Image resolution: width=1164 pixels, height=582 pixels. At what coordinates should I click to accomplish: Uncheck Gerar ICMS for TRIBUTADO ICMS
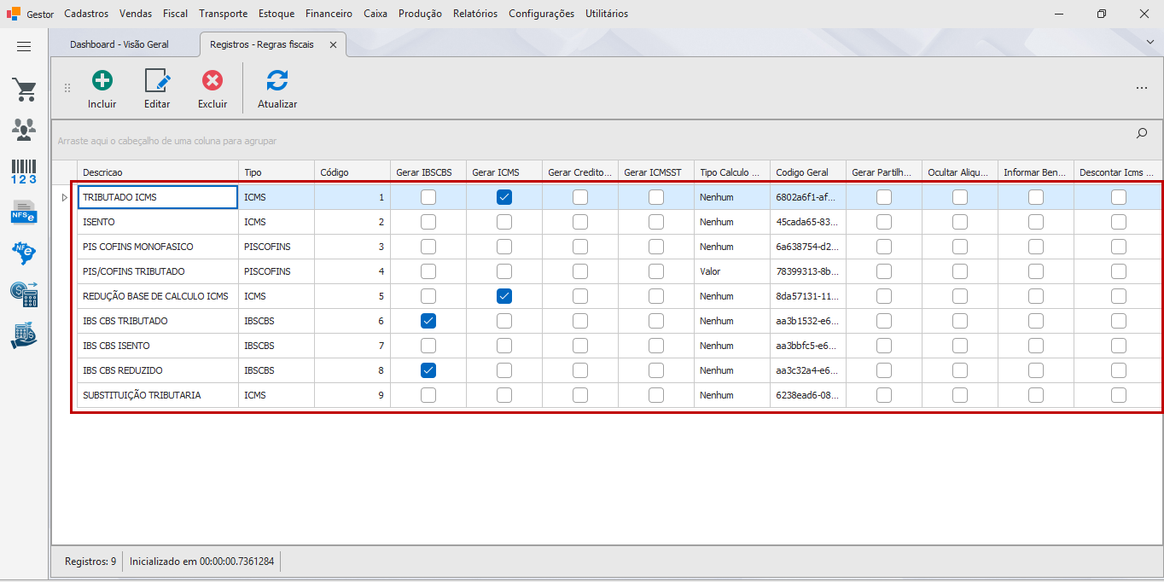click(504, 197)
